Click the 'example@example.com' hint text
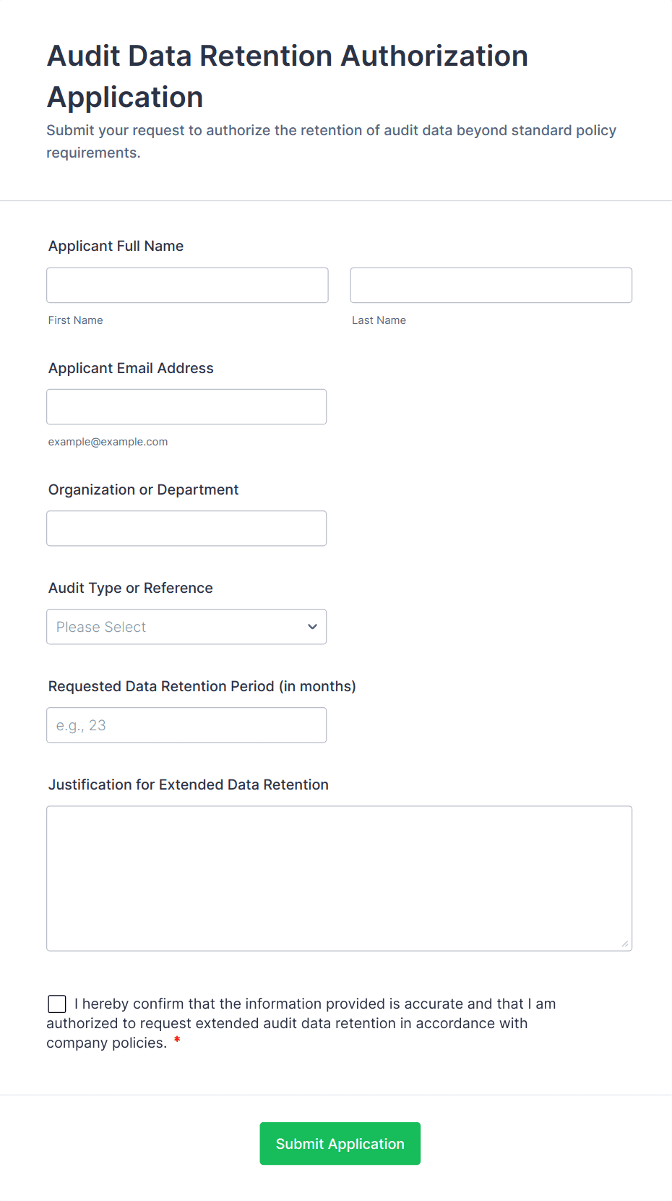Image resolution: width=672 pixels, height=1201 pixels. point(108,442)
